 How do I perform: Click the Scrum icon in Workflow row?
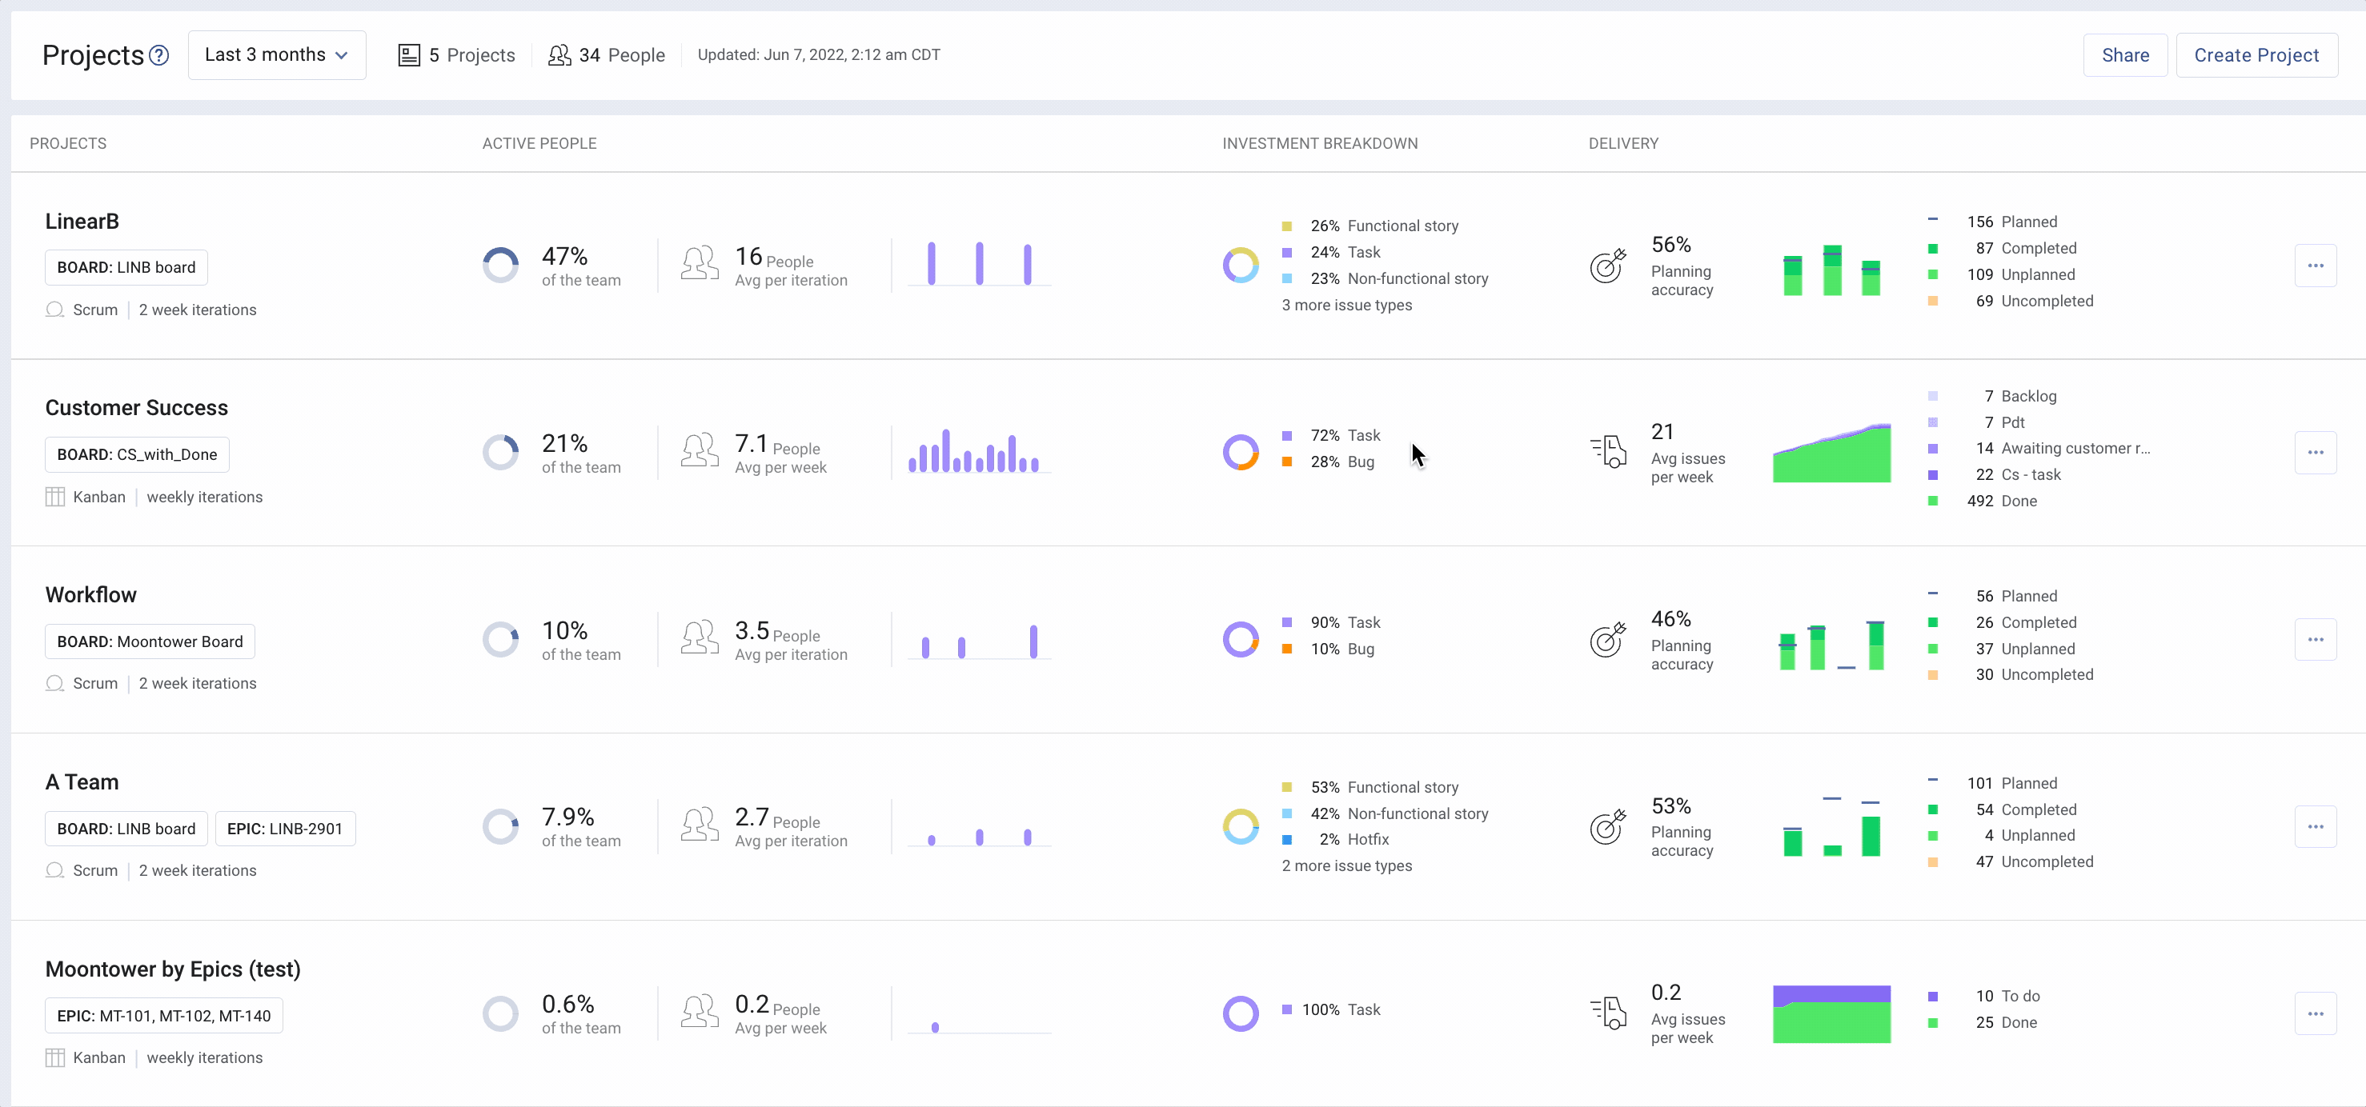[x=55, y=683]
